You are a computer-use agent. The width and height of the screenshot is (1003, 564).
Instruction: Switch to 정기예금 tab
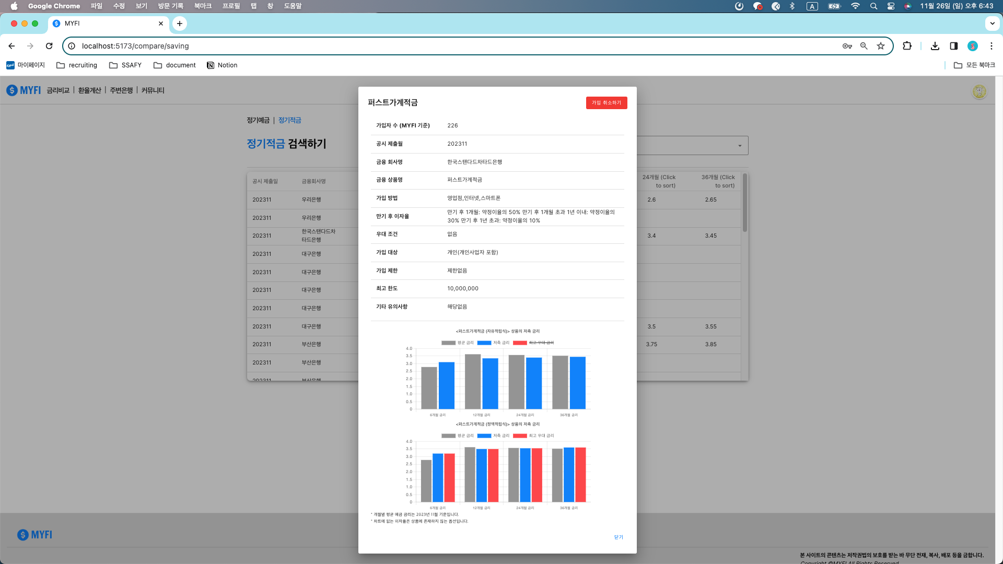point(258,120)
